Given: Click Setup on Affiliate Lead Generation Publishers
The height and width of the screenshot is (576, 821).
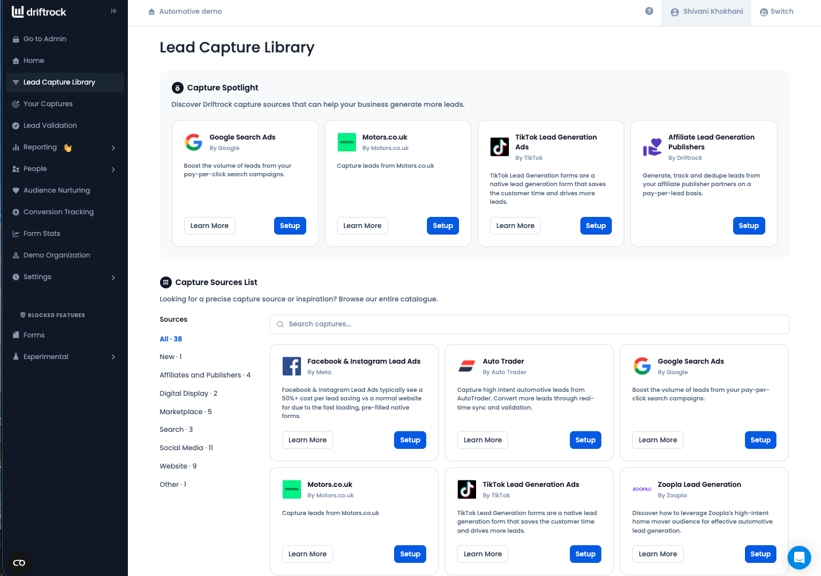Looking at the screenshot, I should coord(749,226).
